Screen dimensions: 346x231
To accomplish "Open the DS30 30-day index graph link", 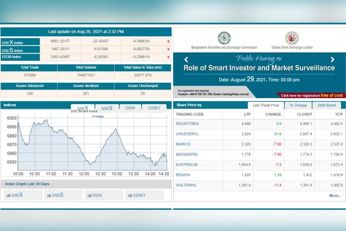I will [97, 196].
